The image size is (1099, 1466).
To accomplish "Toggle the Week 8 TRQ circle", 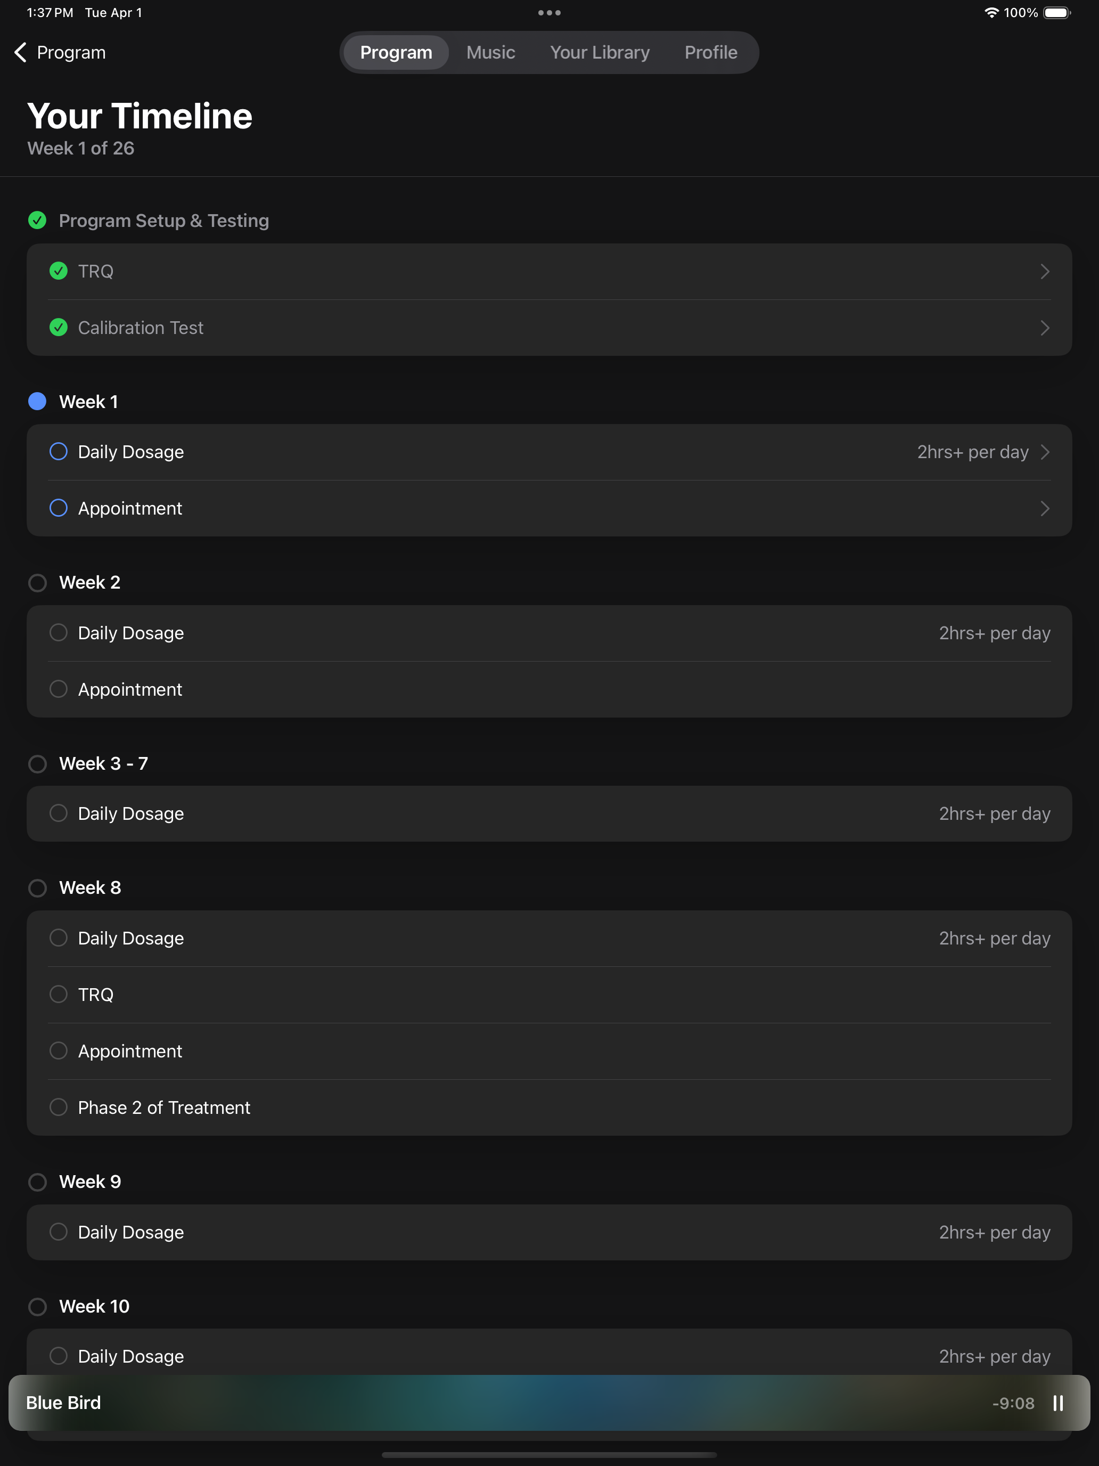I will pyautogui.click(x=58, y=994).
